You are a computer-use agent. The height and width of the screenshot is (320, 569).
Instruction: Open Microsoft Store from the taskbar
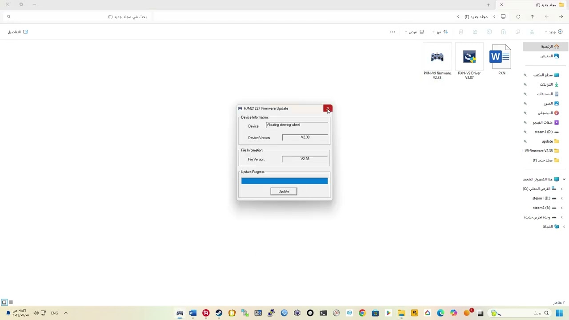click(375, 313)
